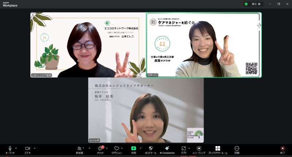Image resolution: width=292 pixels, height=157 pixels.
Task: Start recording with the レコーディング button
Action: [x=199, y=149]
